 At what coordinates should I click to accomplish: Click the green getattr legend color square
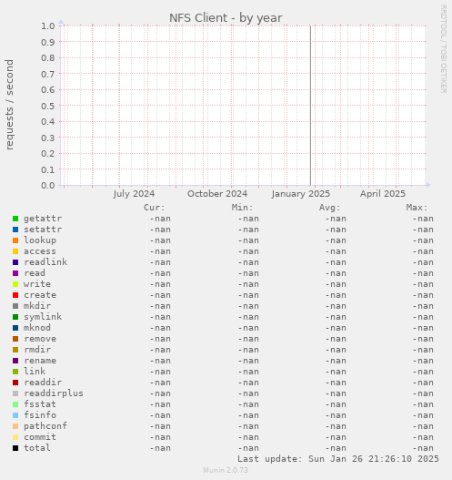15,219
